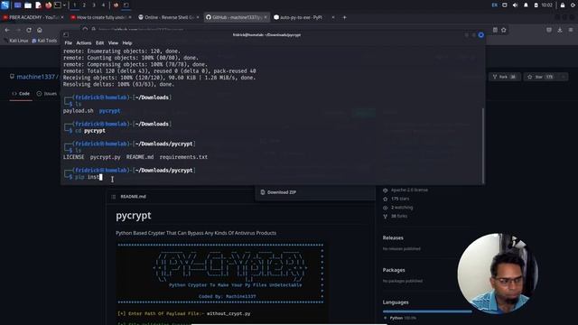Switch to workspace 2
The image size is (578, 325).
(x=84, y=5)
